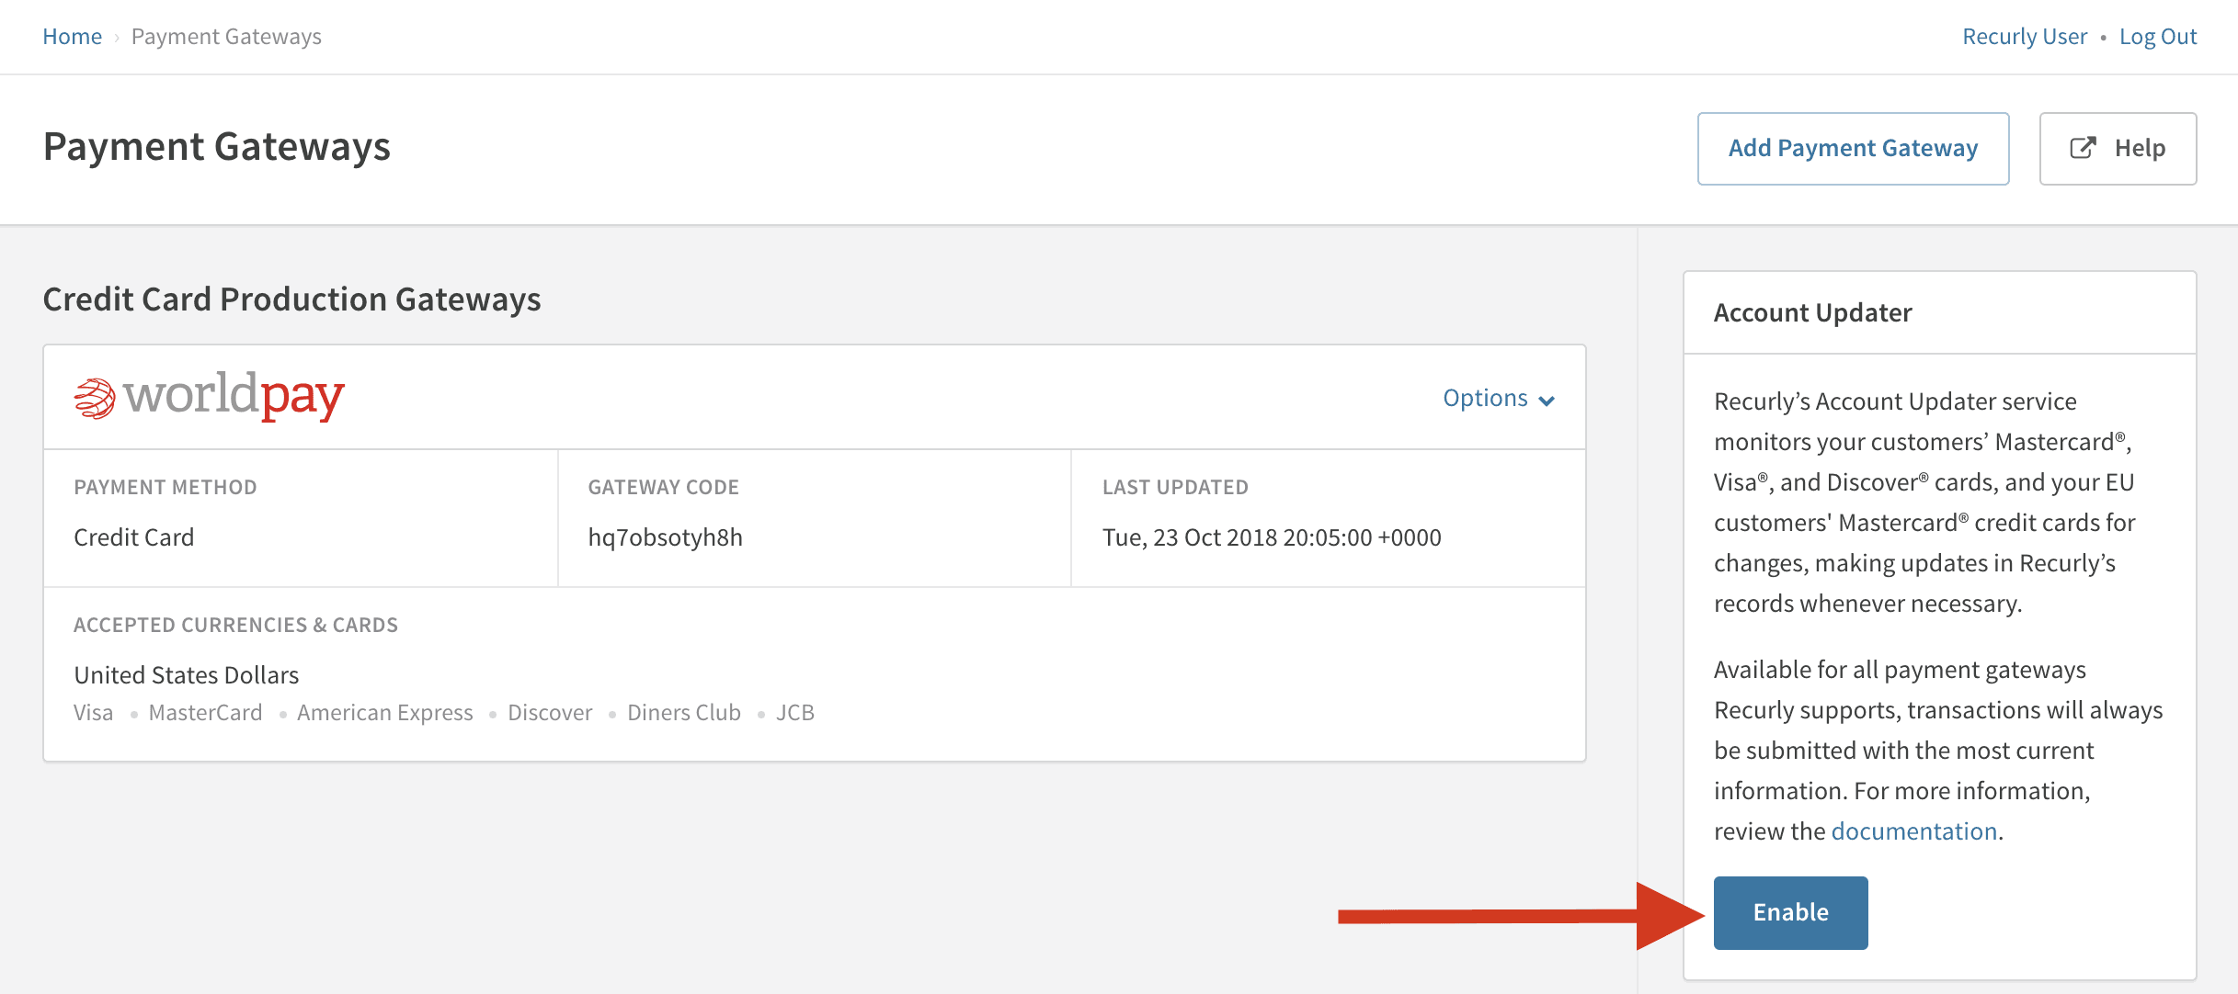2238x994 pixels.
Task: Click the MasterCard label
Action: click(x=205, y=712)
